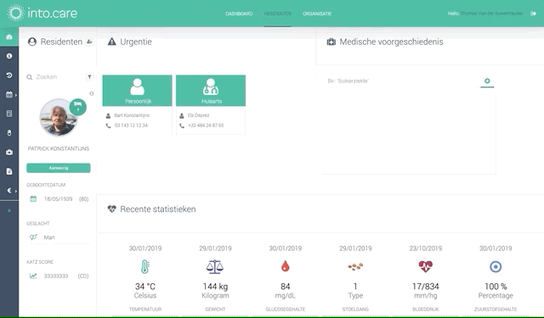Select doctor name Els Deprez
This screenshot has width=544, height=318.
pos(198,115)
